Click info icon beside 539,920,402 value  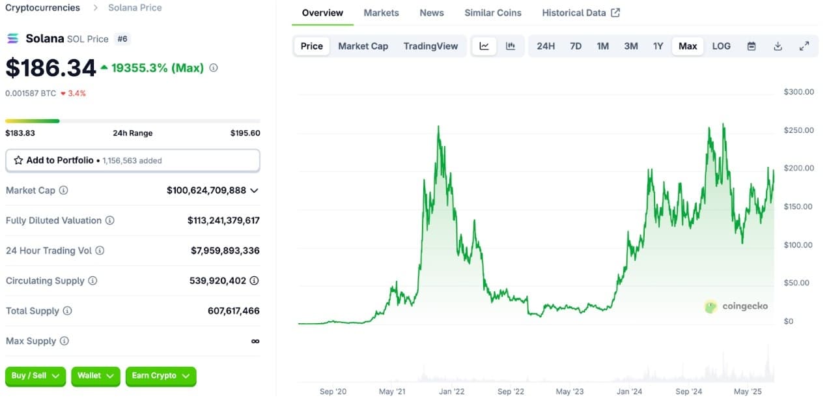254,281
